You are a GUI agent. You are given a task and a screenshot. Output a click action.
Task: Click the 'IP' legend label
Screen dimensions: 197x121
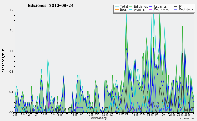pos(180,6)
